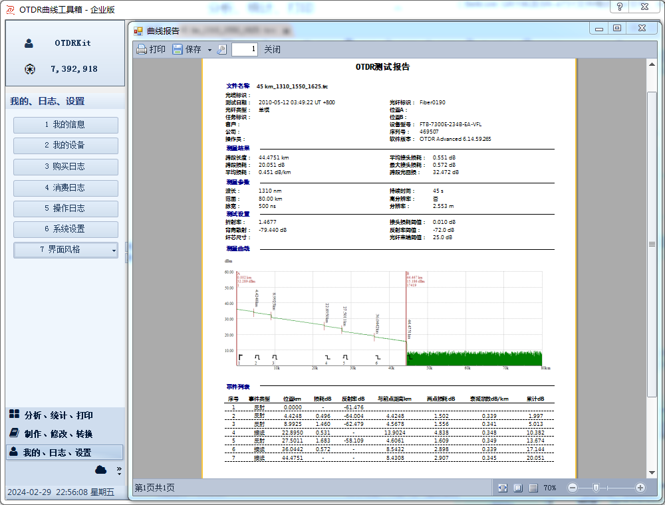665x505 pixels.
Task: Open the save (保存) dropdown arrow
Action: tap(209, 50)
